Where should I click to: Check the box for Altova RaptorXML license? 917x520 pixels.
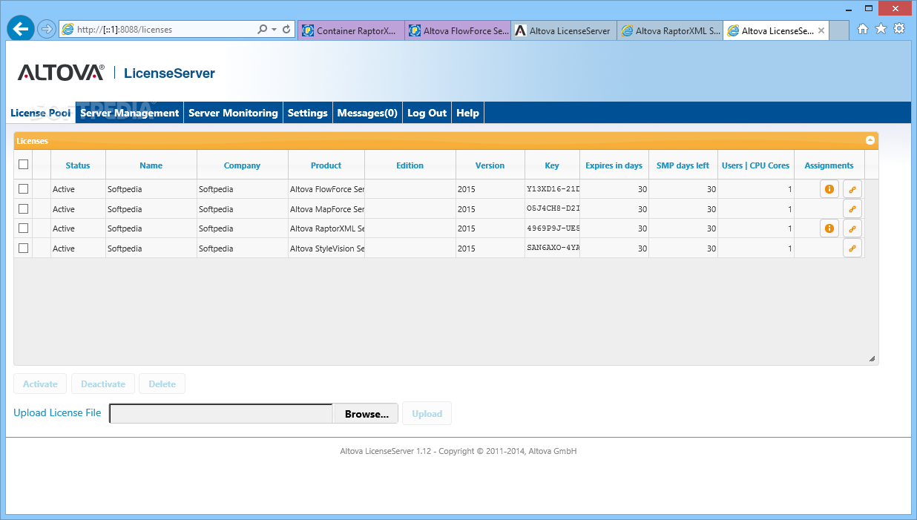coord(23,228)
